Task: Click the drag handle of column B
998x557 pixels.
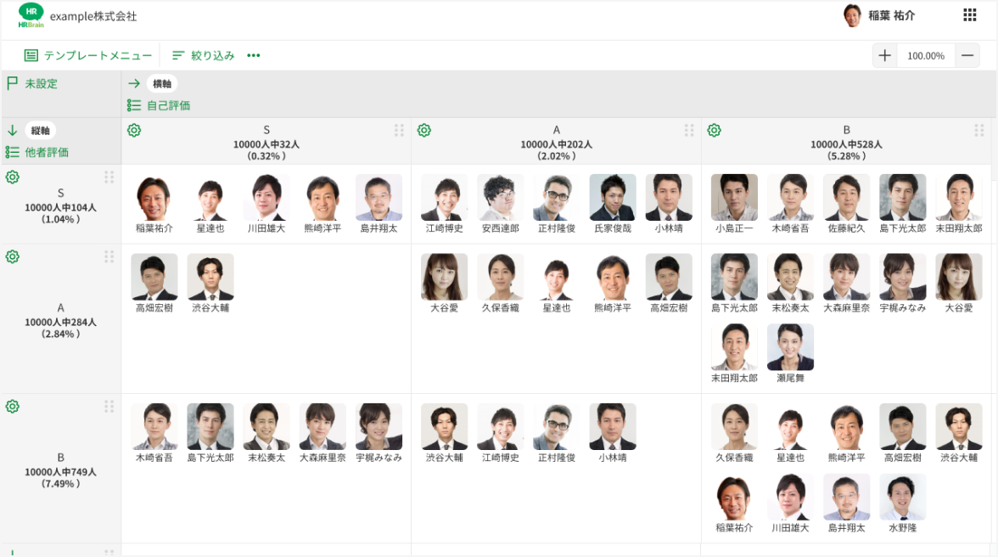Action: tap(979, 131)
